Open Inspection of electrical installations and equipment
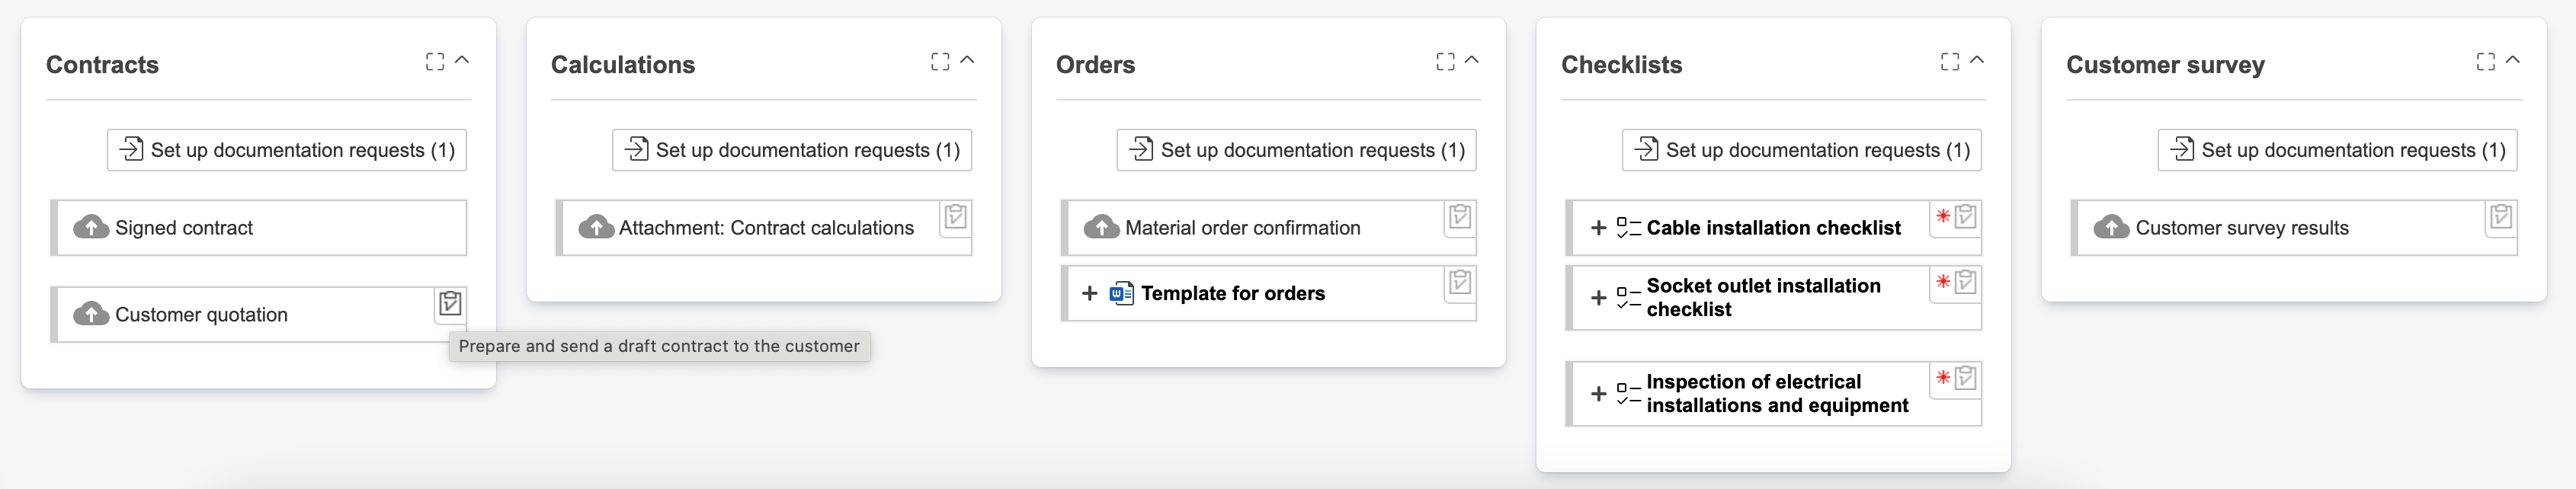The width and height of the screenshot is (2576, 489). (1776, 393)
